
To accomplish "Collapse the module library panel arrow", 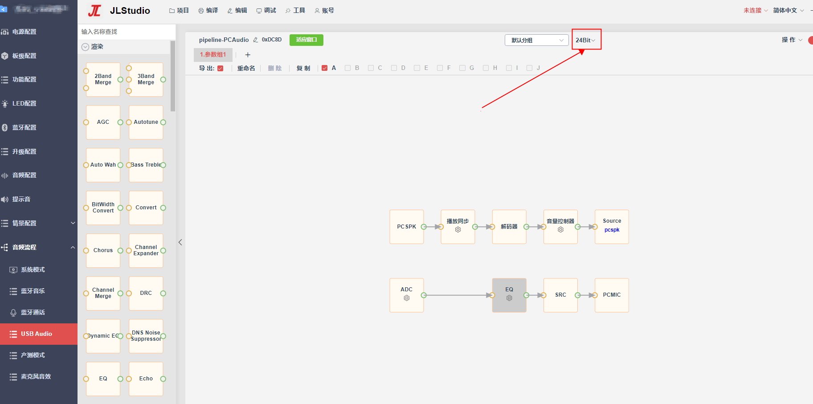I will click(180, 242).
